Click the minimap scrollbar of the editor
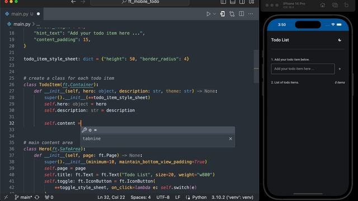This screenshot has height=201, width=358. [256, 66]
